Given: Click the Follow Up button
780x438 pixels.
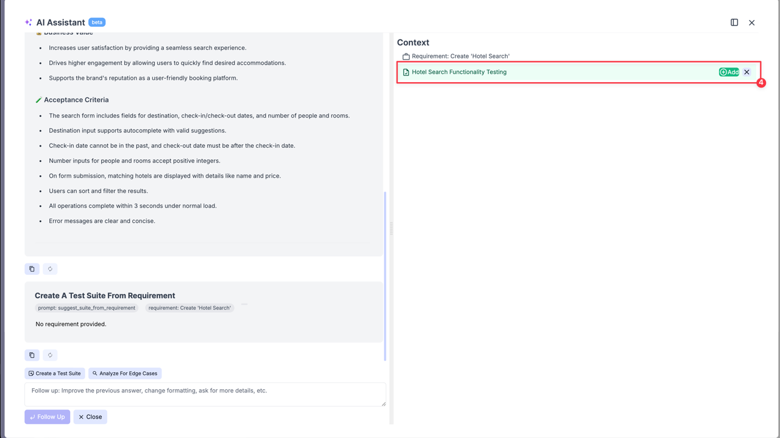Looking at the screenshot, I should (47, 417).
